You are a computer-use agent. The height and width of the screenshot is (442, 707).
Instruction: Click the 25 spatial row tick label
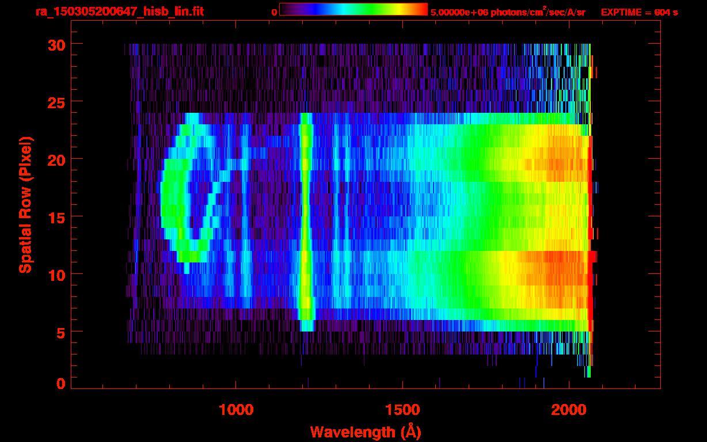click(56, 102)
